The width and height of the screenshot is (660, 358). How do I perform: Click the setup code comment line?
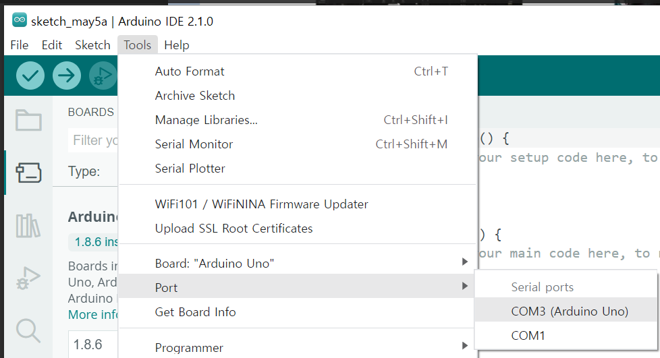point(568,158)
